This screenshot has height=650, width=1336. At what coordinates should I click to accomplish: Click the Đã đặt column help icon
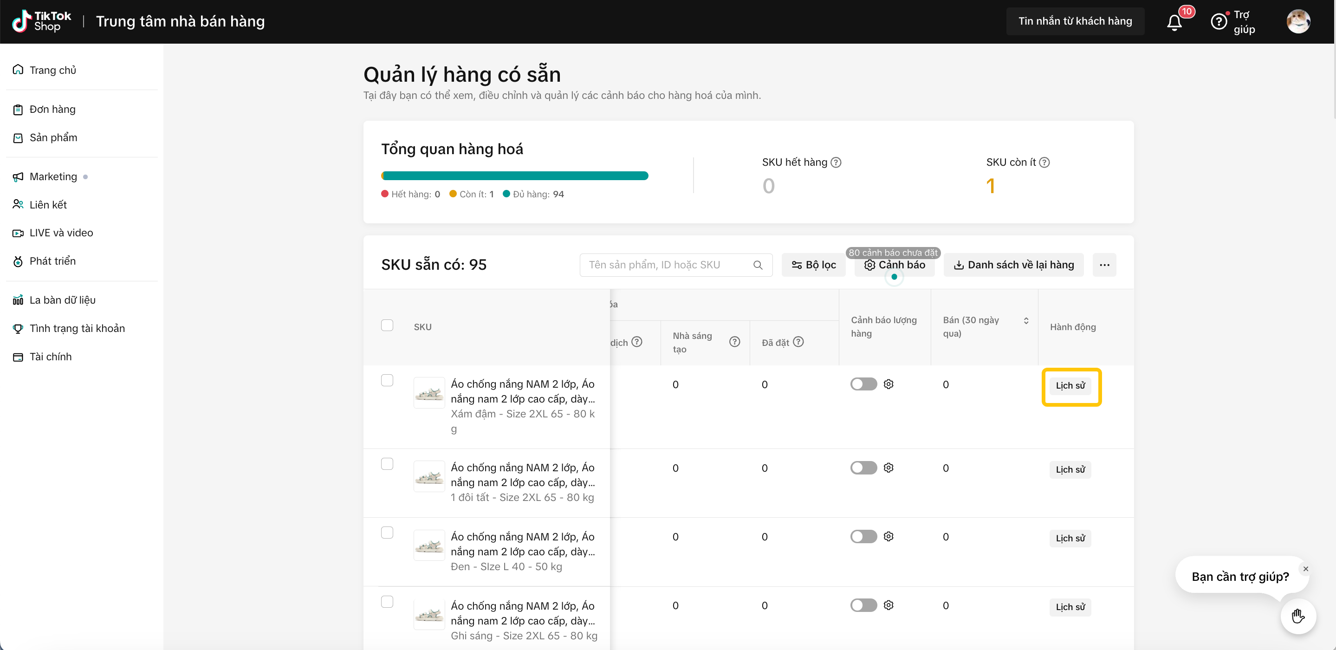[x=799, y=342]
